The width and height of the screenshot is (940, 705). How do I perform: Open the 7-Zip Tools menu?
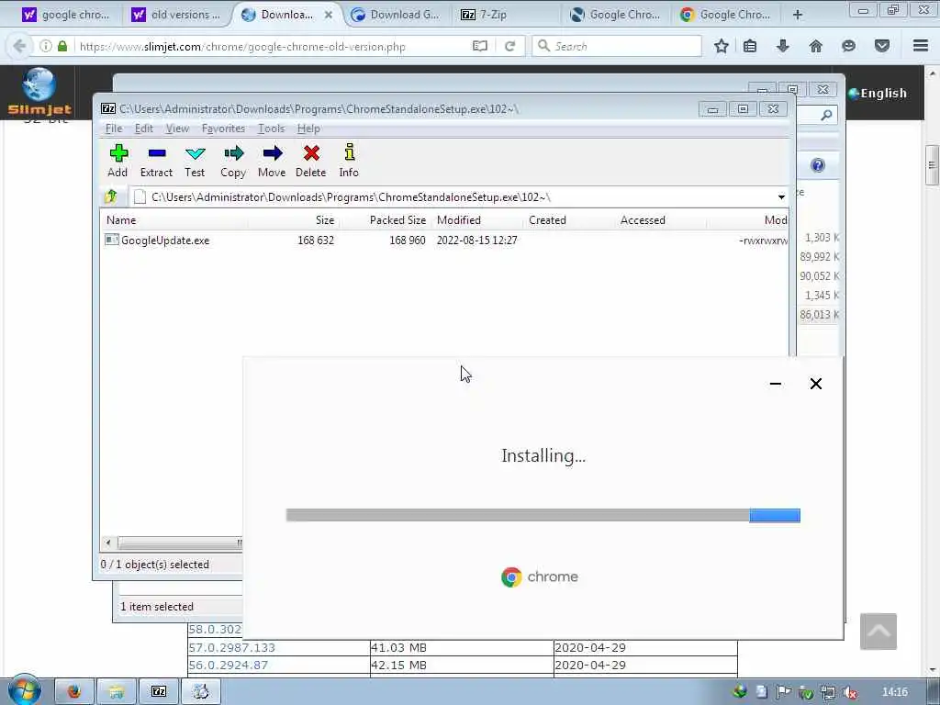(271, 129)
